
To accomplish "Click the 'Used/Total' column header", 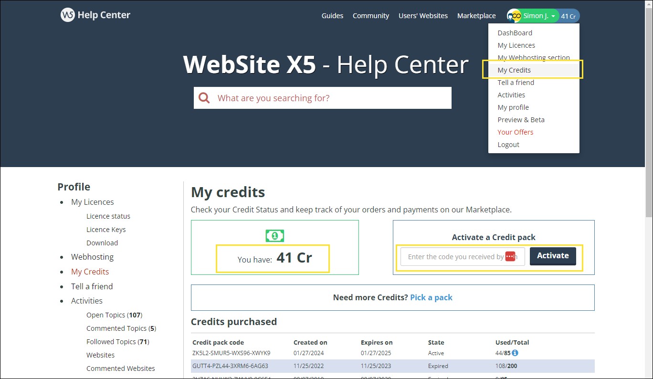I will coord(512,342).
